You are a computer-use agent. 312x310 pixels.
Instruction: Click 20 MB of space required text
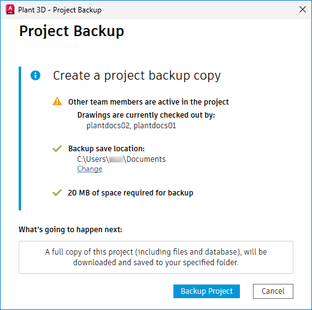click(131, 193)
